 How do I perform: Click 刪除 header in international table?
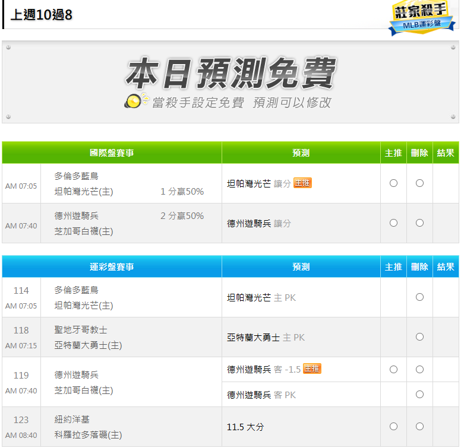(419, 152)
